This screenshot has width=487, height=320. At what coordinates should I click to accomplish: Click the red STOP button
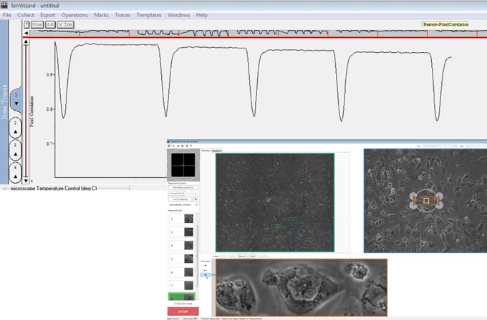point(183,311)
